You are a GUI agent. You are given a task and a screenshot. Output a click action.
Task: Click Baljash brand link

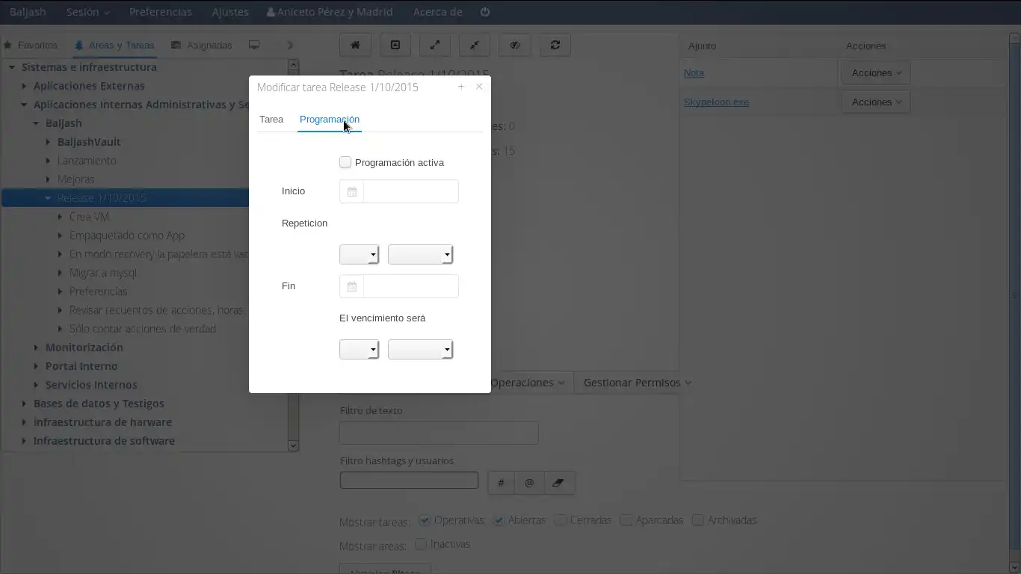click(28, 12)
